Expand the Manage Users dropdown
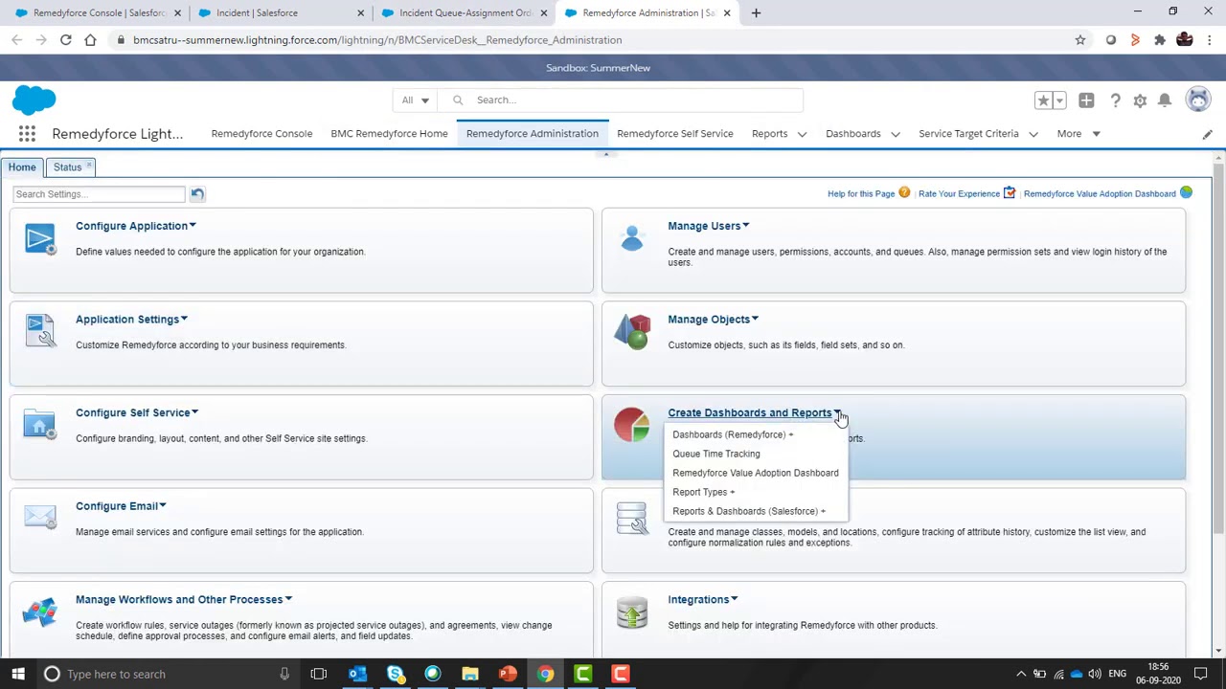Screen dimensions: 1226x689 click(746, 226)
